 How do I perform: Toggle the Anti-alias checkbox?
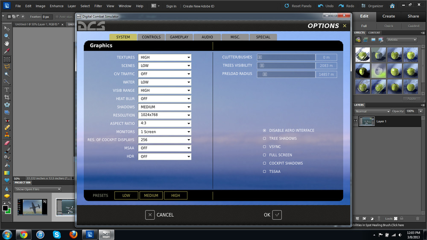coord(57,17)
